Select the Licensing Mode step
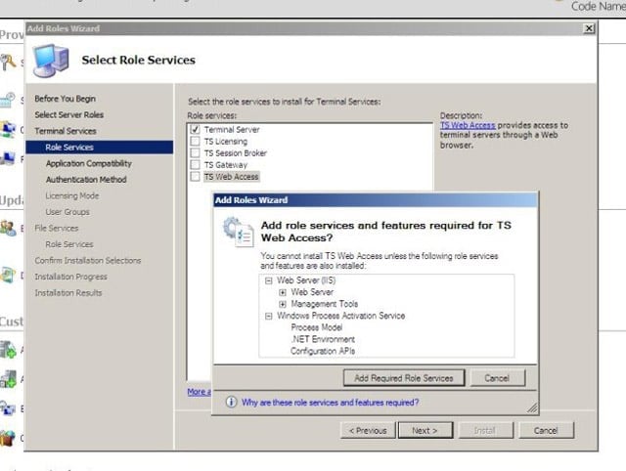The width and height of the screenshot is (626, 471). [72, 195]
